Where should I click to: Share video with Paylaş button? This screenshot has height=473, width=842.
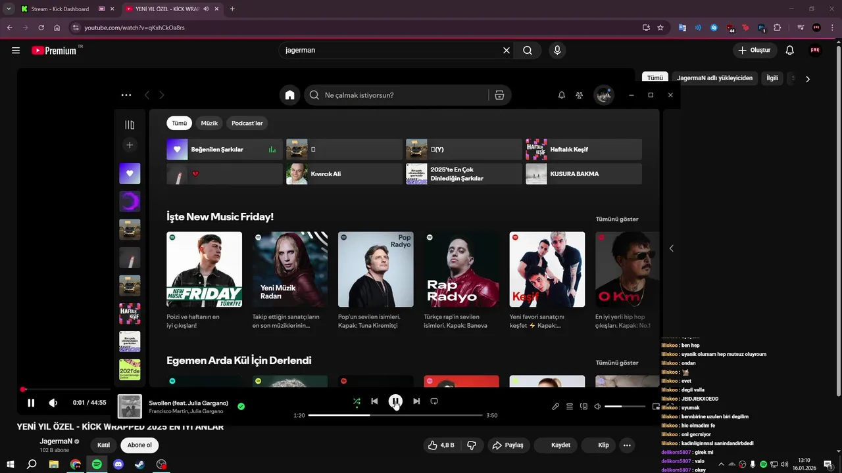508,445
